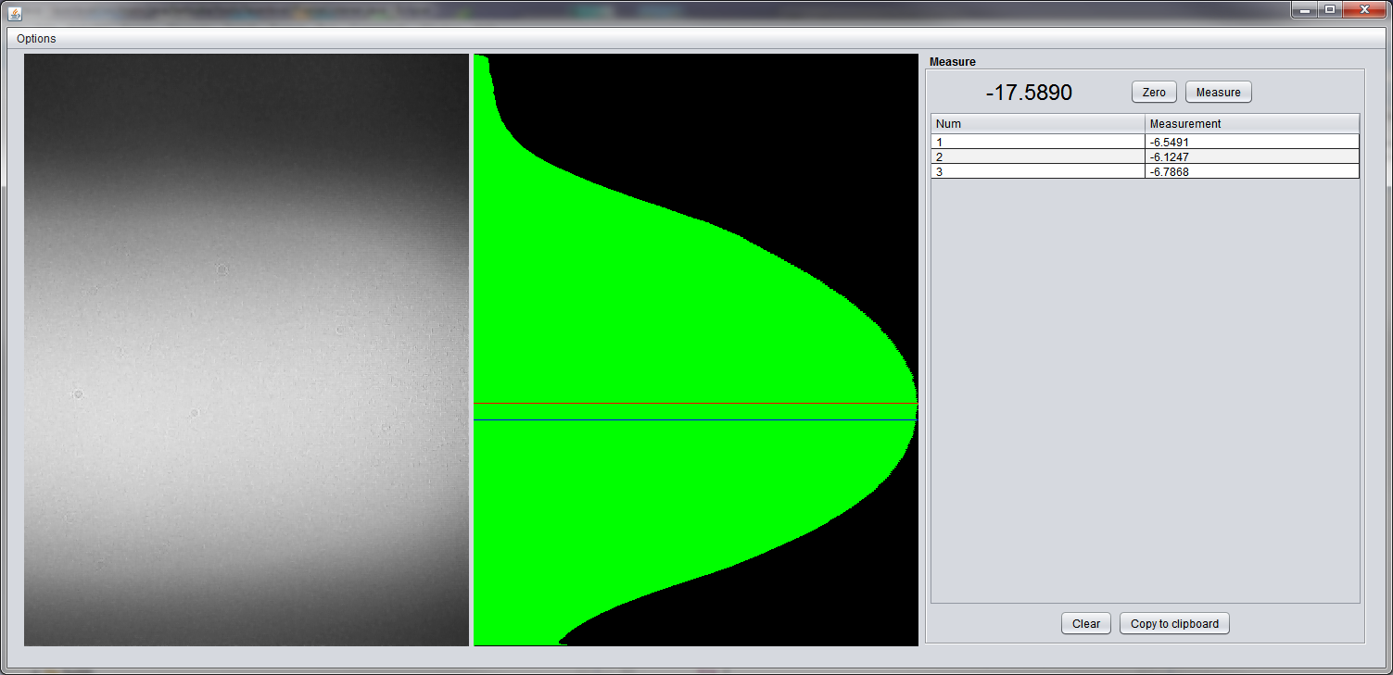1393x675 pixels.
Task: Clear the measurement list
Action: tap(1085, 624)
